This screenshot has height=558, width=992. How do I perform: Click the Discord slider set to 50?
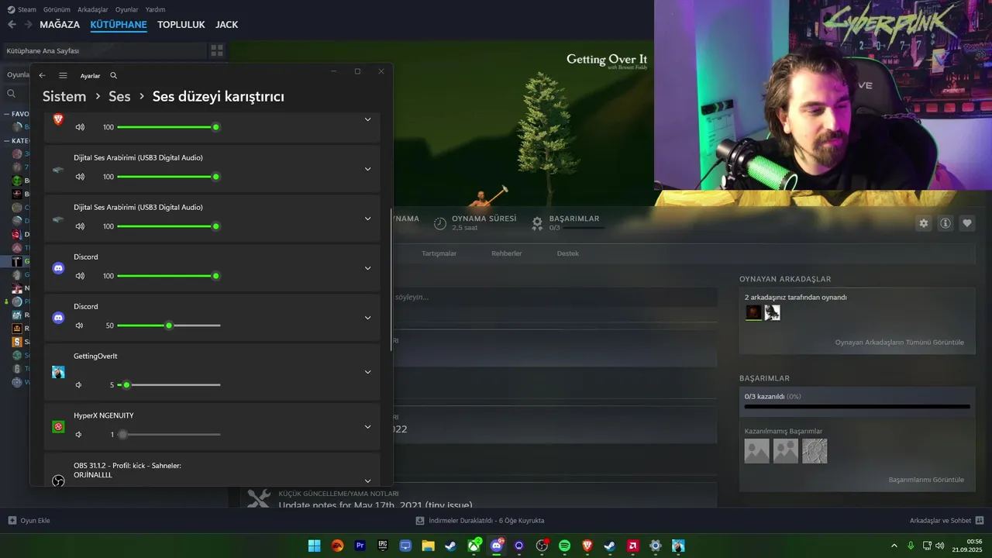169,325
